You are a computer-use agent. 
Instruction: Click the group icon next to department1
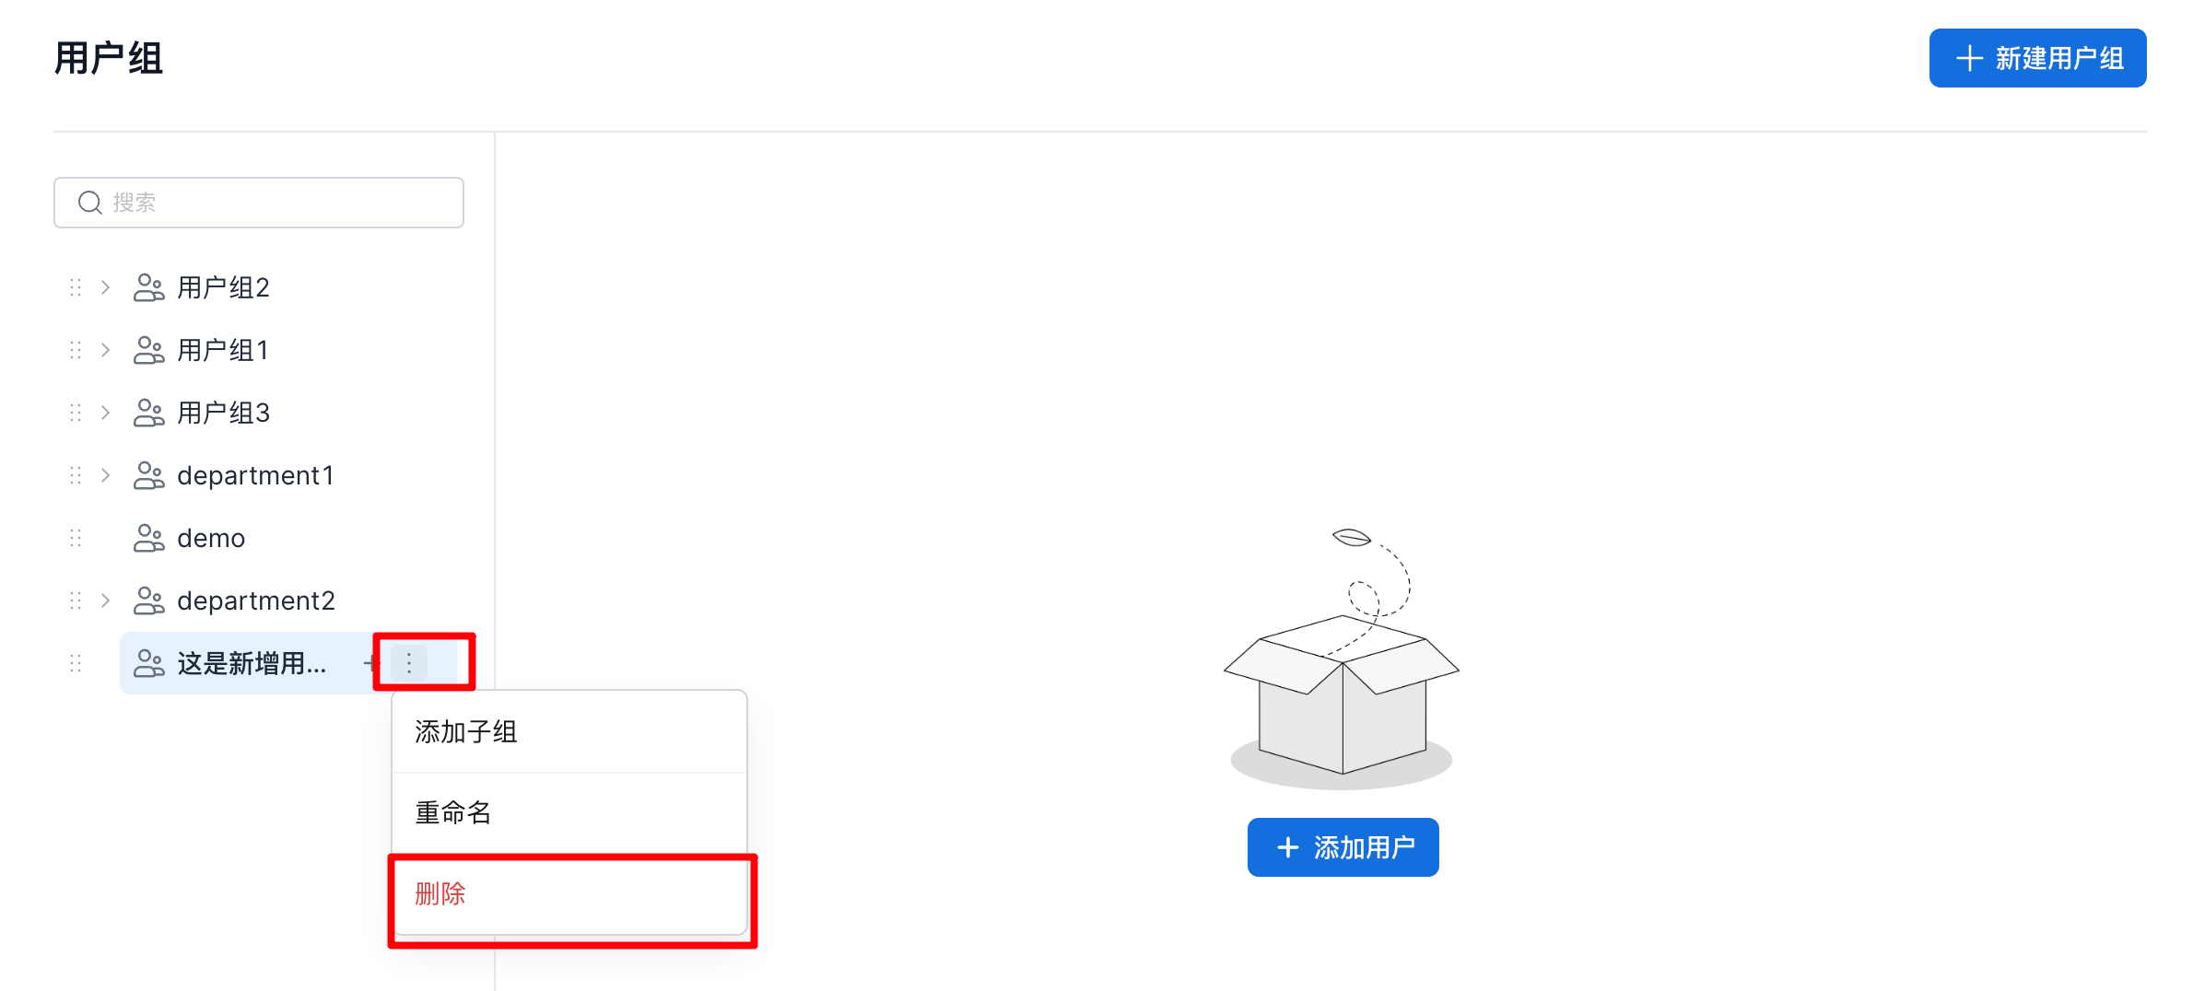click(x=148, y=475)
